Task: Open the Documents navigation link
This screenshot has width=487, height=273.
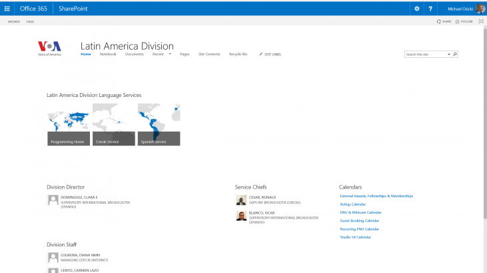Action: (135, 54)
